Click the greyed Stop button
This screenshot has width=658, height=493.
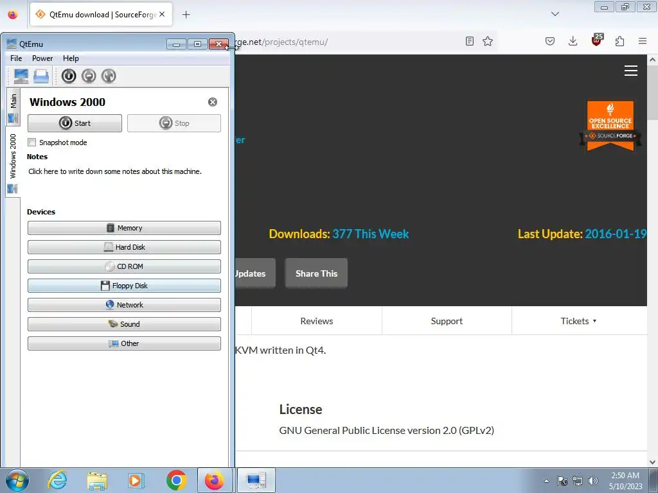pyautogui.click(x=174, y=123)
